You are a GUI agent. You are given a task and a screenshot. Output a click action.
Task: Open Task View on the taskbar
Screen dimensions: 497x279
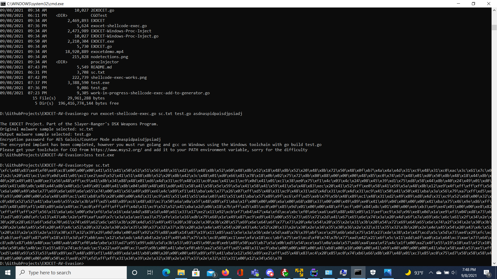pyautogui.click(x=150, y=273)
